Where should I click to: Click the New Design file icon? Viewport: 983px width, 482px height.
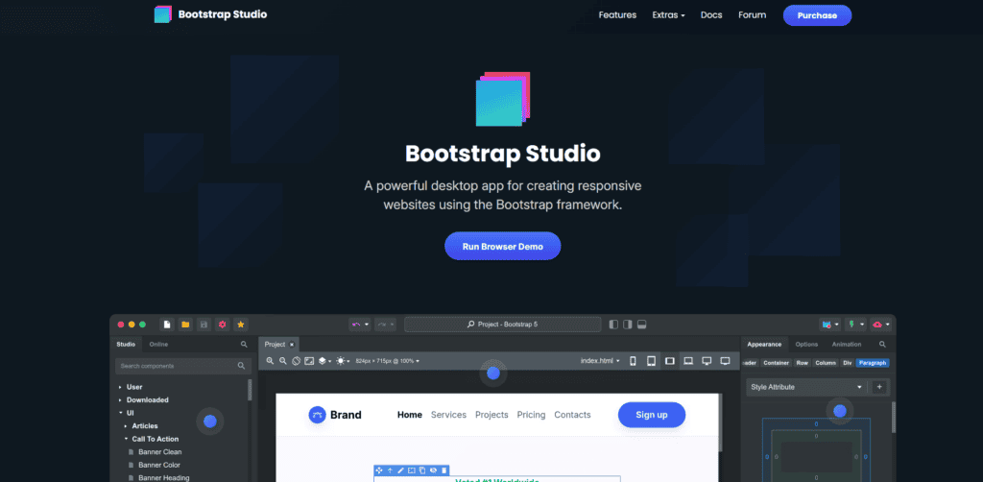pyautogui.click(x=167, y=324)
